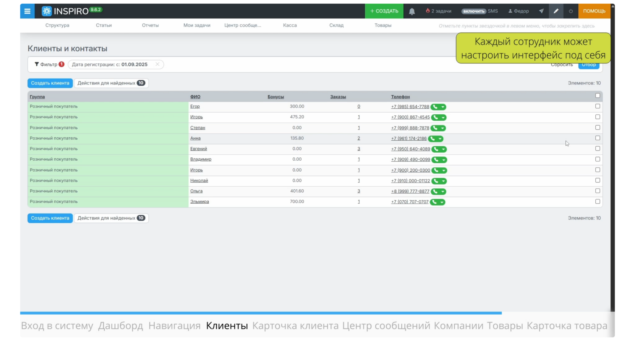Open notifications bell
635x341 pixels.
pos(412,11)
